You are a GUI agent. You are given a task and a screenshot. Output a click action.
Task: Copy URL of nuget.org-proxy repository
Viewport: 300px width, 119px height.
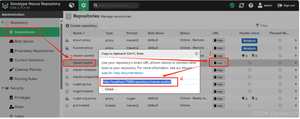click(218, 99)
